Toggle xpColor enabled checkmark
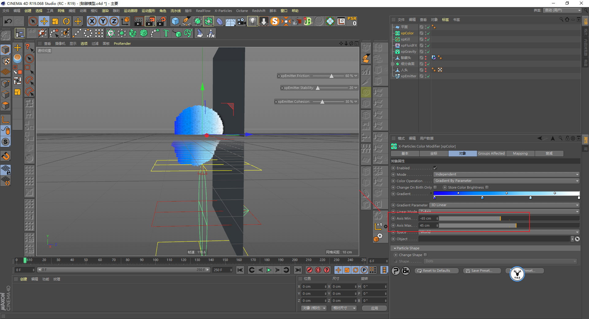Screen dimensions: 589x319 (x=428, y=33)
